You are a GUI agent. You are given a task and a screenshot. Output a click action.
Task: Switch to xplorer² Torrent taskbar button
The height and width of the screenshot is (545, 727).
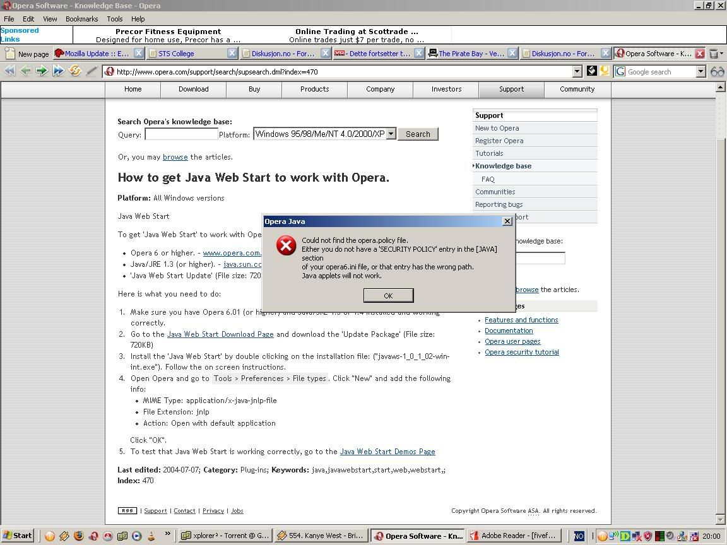225,536
